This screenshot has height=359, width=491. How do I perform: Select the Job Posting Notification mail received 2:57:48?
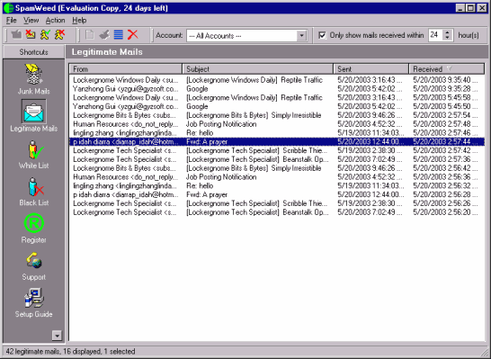[277, 124]
